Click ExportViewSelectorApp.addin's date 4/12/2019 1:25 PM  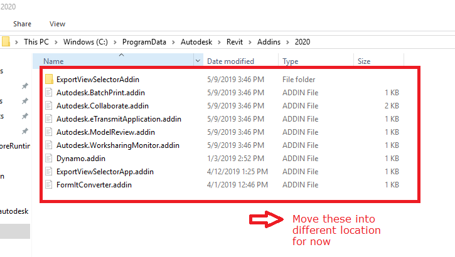pos(237,172)
